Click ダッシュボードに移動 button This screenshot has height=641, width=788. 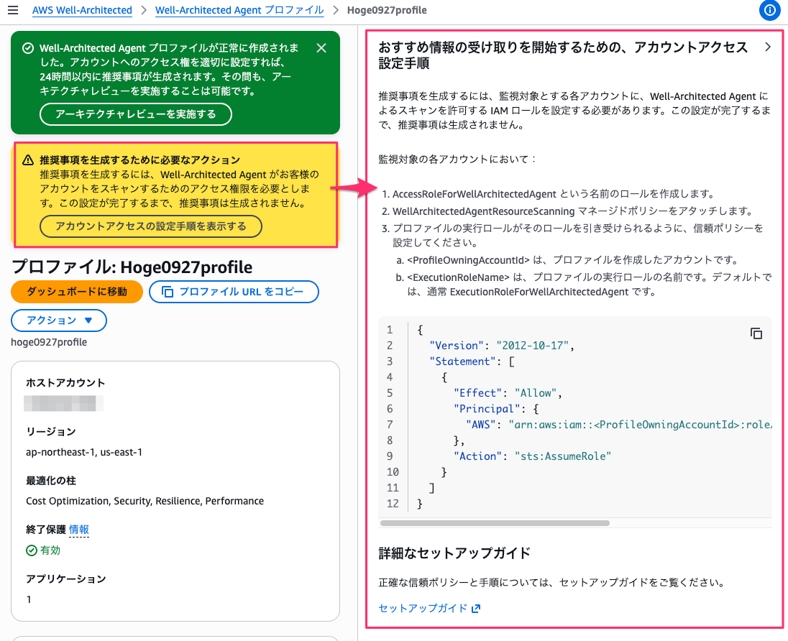pos(77,292)
